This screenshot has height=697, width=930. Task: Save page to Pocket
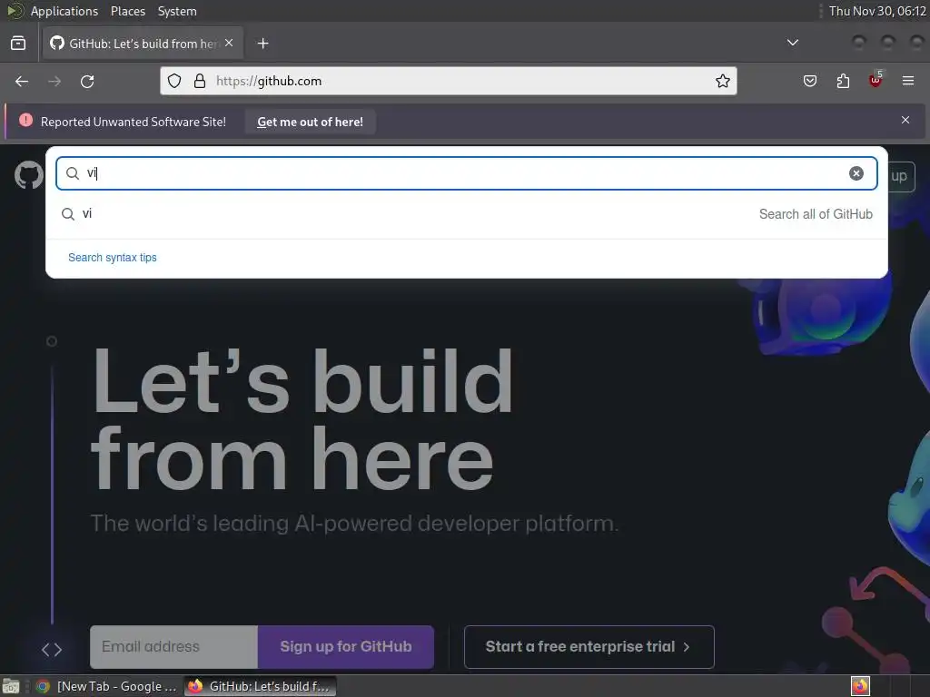[810, 81]
